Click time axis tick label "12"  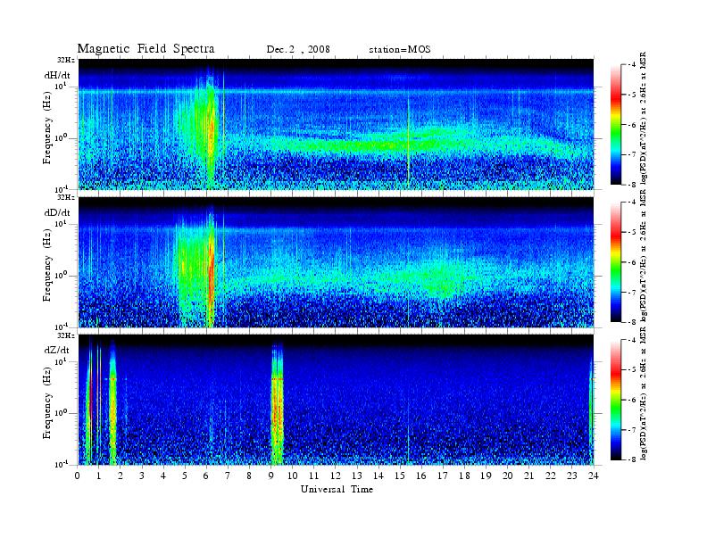tap(335, 476)
